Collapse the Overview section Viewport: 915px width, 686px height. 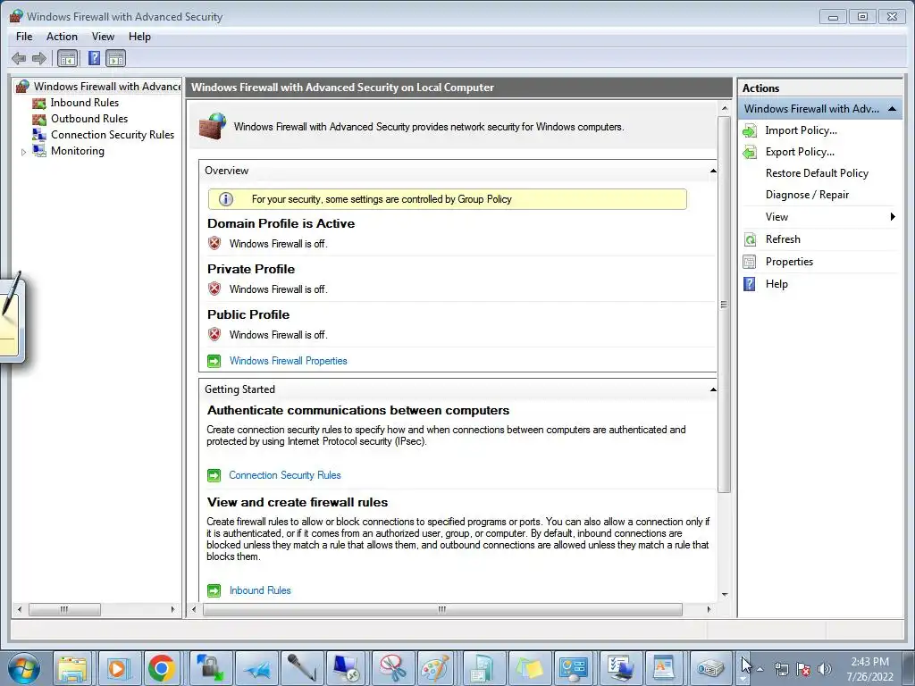click(x=712, y=171)
